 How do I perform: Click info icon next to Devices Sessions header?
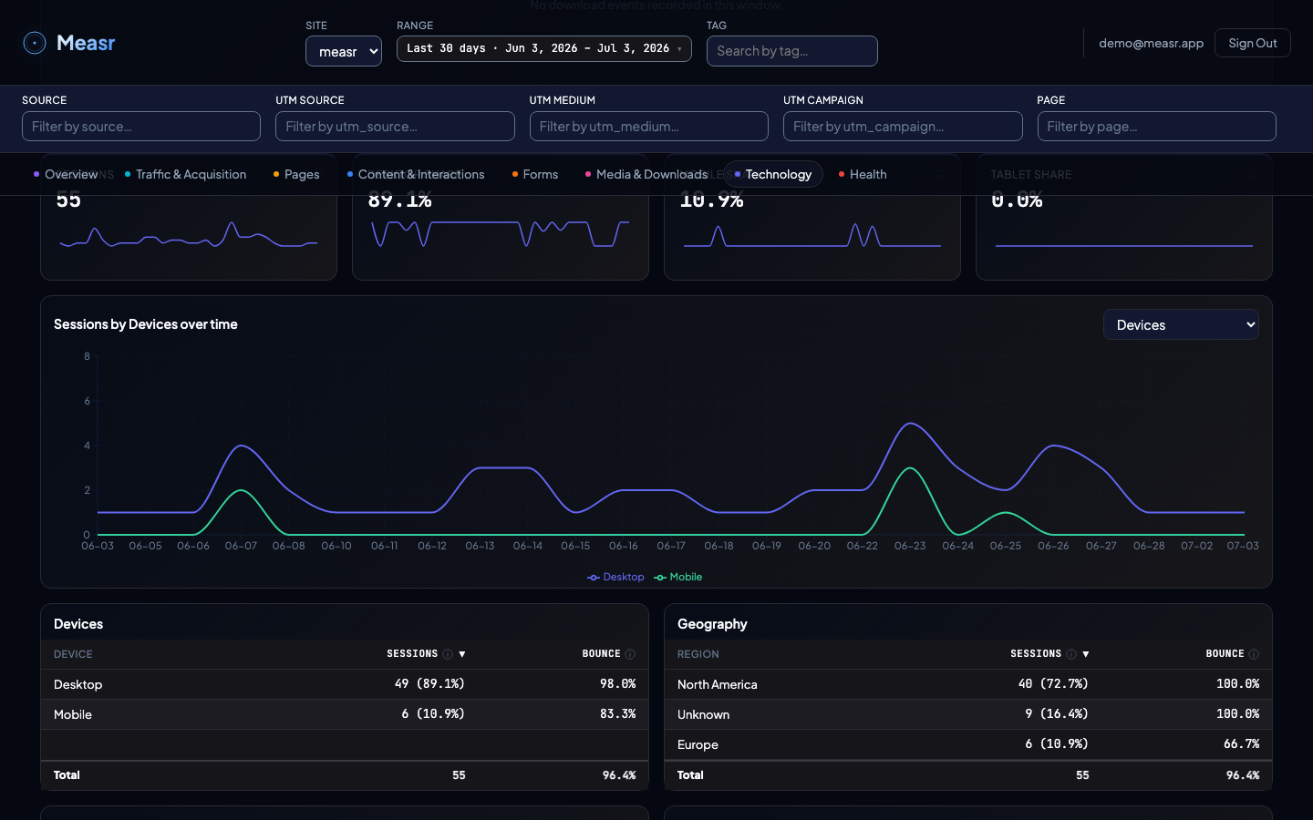[448, 654]
